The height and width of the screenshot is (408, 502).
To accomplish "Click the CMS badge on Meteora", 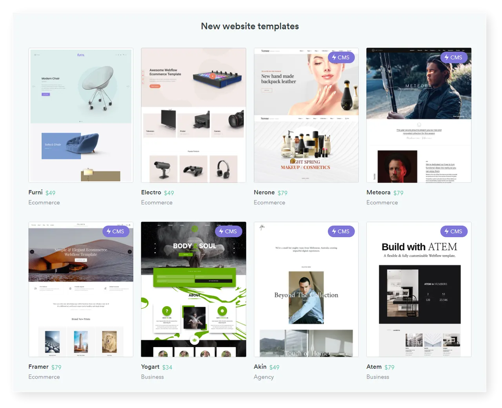I will (454, 57).
